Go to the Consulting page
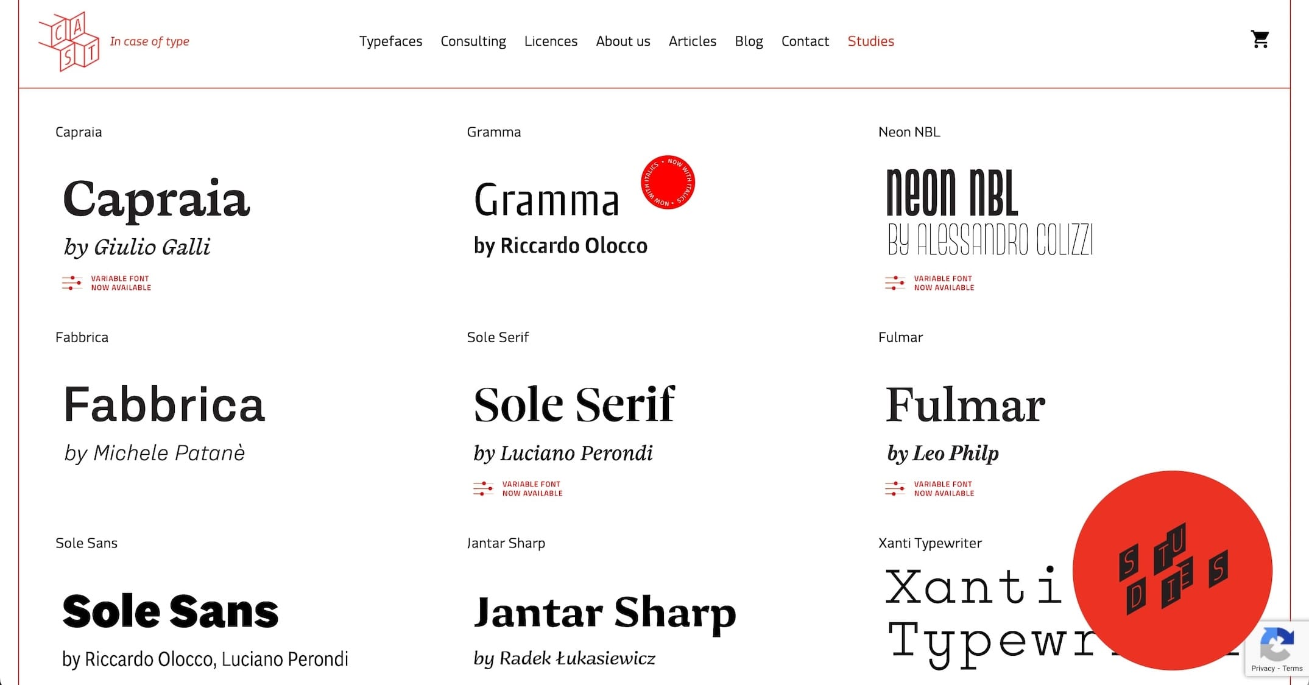This screenshot has width=1309, height=685. click(473, 41)
